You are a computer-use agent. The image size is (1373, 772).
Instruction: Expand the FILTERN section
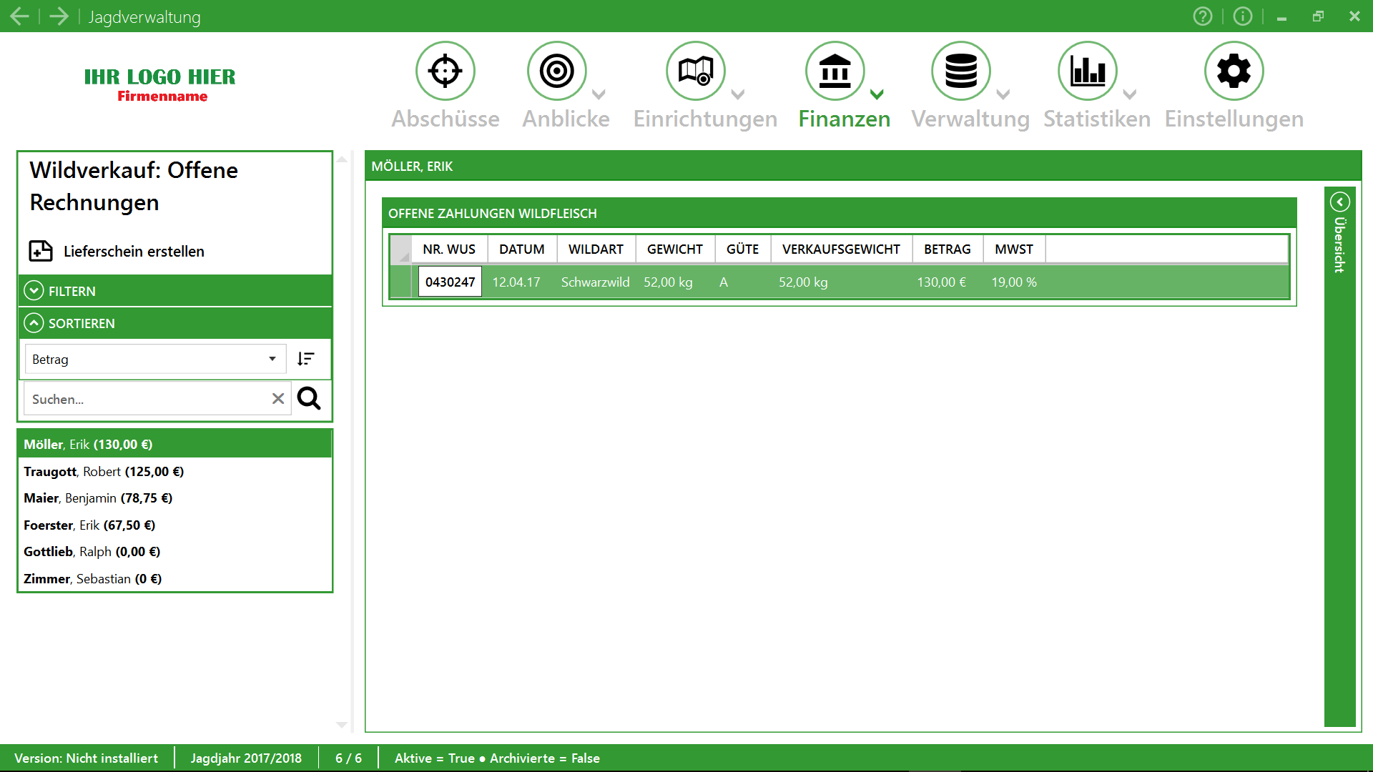[34, 291]
